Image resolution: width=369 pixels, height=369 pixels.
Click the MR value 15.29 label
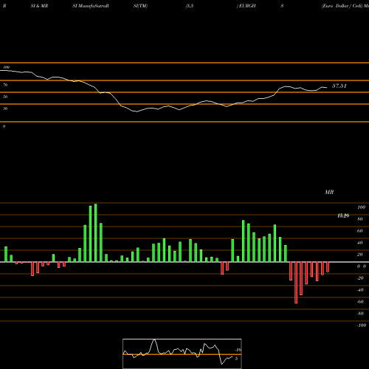pyautogui.click(x=343, y=215)
